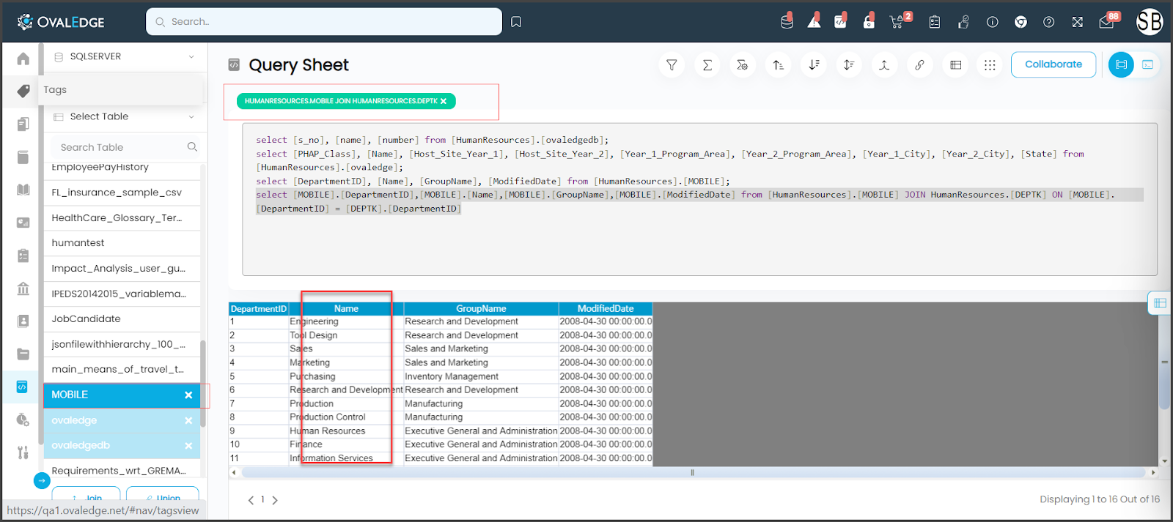This screenshot has height=522, width=1173.
Task: Select the Requirements_wrt_GREMA... table
Action: [x=122, y=470]
